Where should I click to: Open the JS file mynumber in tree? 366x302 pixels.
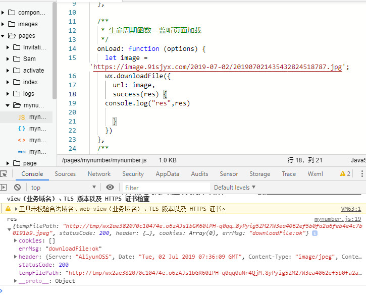(26, 117)
